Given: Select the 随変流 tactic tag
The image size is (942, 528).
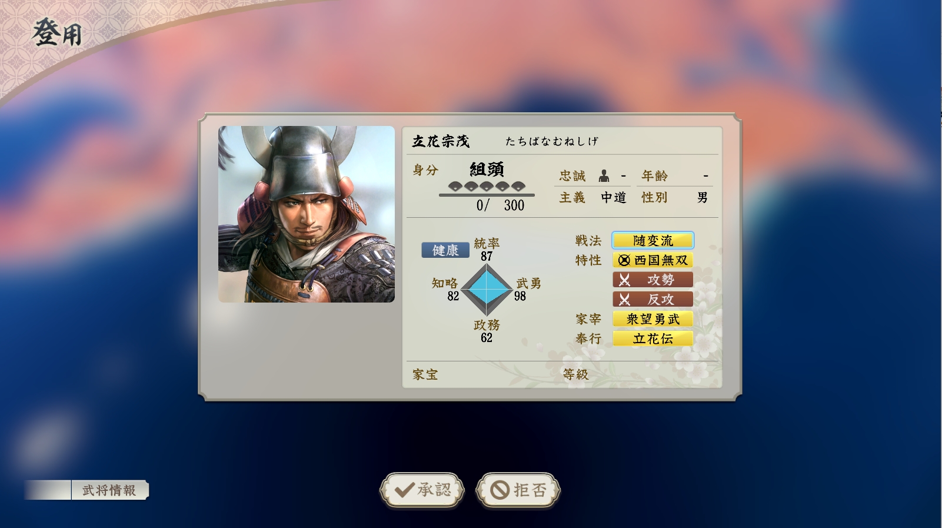Looking at the screenshot, I should tap(653, 240).
